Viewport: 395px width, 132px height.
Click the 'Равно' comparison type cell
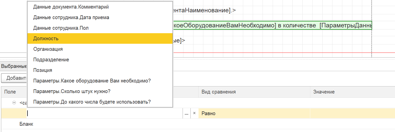click(254, 114)
